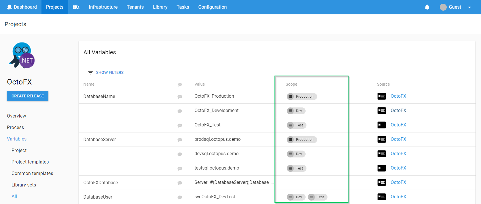The height and width of the screenshot is (204, 481).
Task: Click comment icon for OctoFX_Production row
Action: point(180,97)
